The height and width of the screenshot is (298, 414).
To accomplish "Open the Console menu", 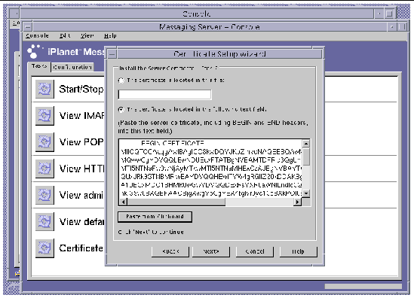I will tap(37, 36).
